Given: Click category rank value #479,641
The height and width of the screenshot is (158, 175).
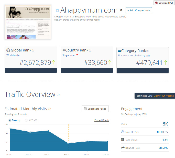Looking at the screenshot, I should 149,63.
